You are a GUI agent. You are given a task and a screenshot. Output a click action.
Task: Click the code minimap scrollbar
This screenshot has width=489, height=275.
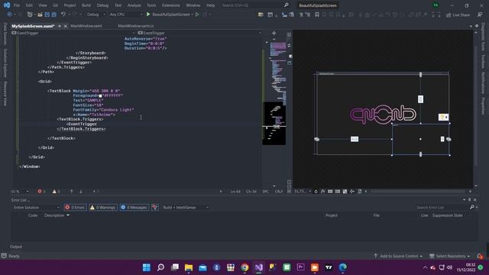point(274,112)
